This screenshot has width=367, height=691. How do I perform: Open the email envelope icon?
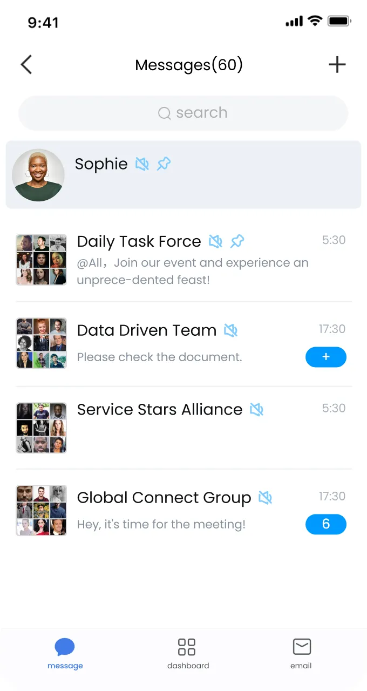(302, 647)
